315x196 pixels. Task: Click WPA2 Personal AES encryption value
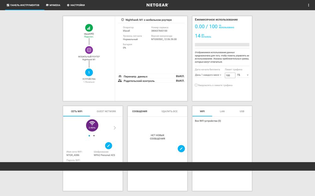(x=104, y=155)
